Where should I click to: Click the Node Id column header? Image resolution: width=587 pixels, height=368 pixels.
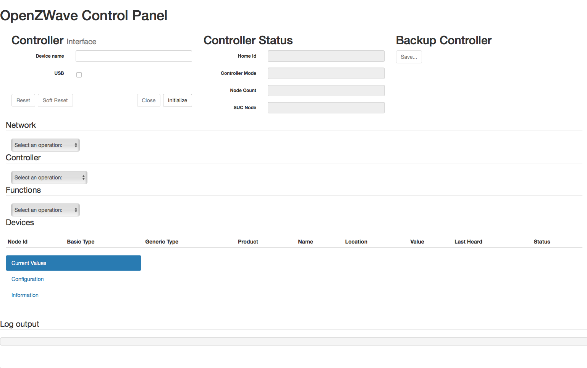18,242
